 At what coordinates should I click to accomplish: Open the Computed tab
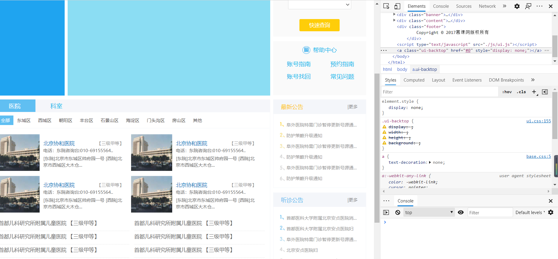click(414, 80)
